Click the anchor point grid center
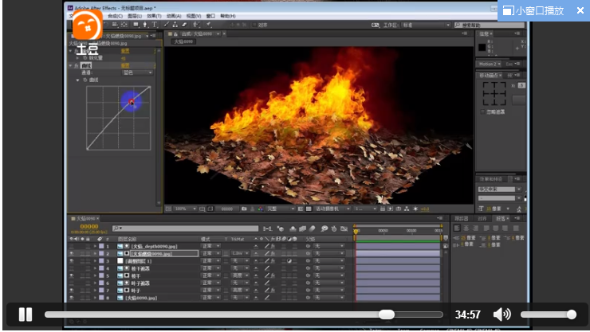The image size is (590, 332). (x=494, y=93)
